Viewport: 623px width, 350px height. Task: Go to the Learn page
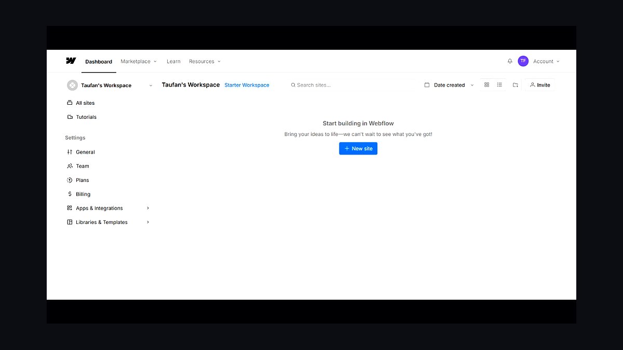(x=173, y=61)
